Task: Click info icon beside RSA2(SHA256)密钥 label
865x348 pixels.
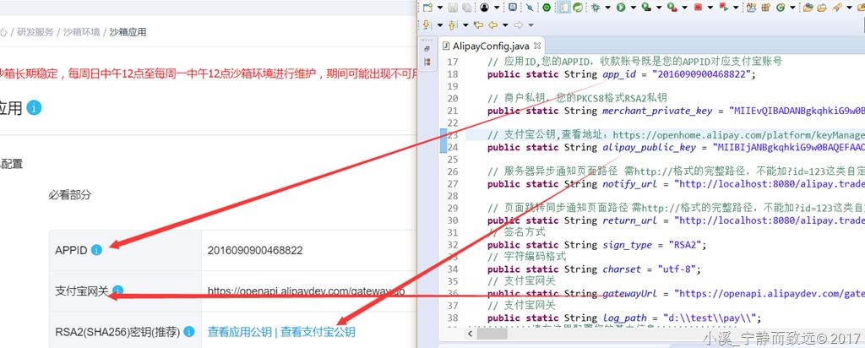Action: tap(189, 332)
